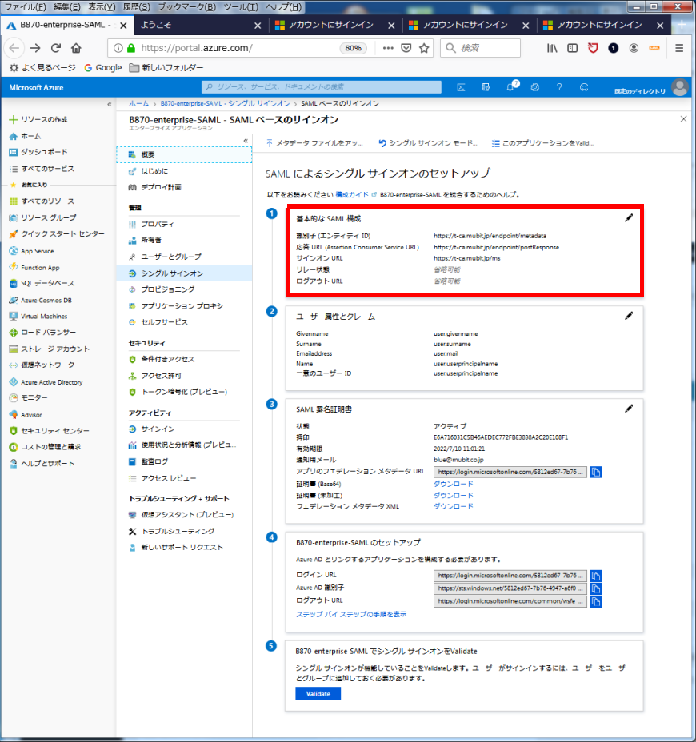Change the single sign-on mode
This screenshot has height=742, width=696.
pyautogui.click(x=428, y=143)
